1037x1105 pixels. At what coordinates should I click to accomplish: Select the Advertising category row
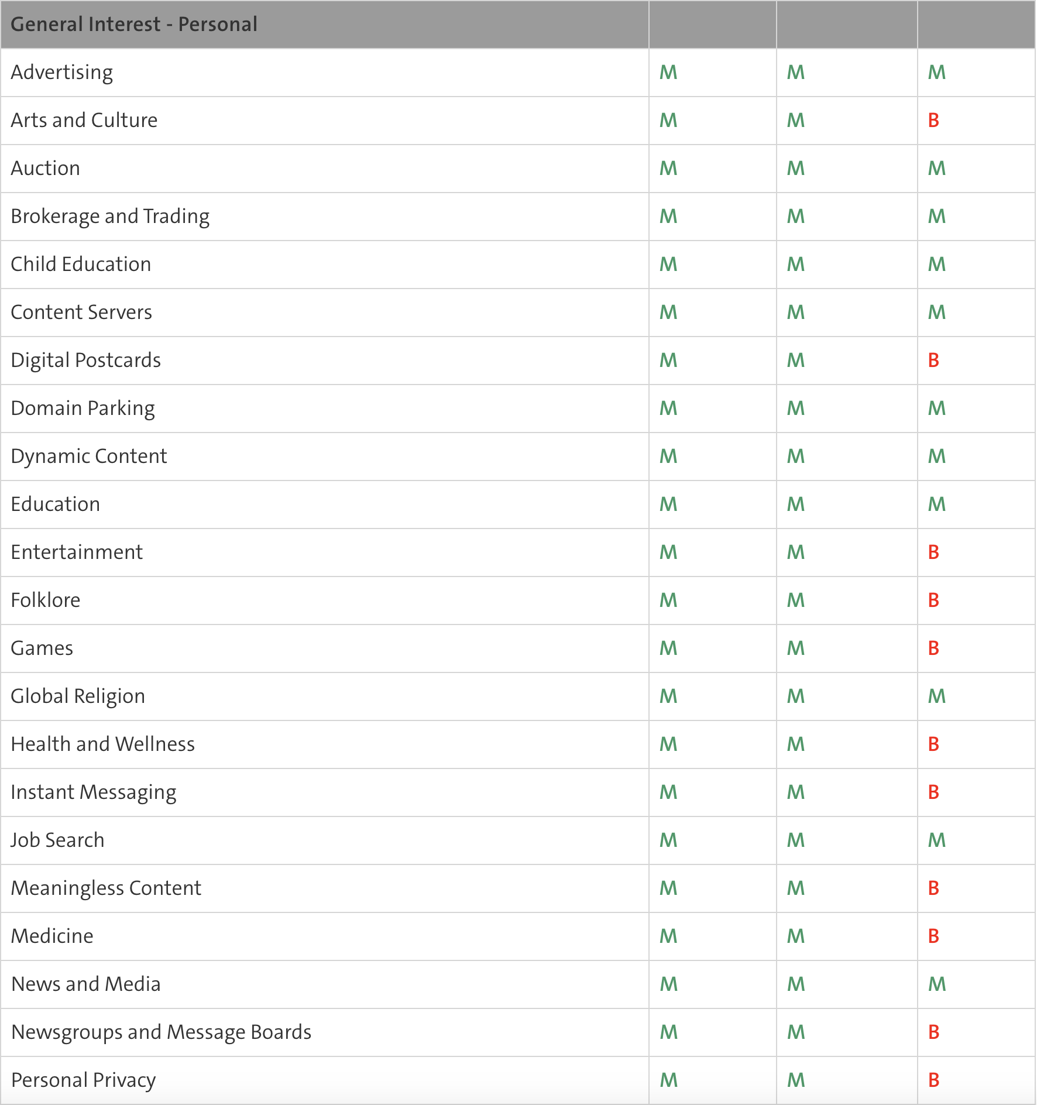pos(518,73)
